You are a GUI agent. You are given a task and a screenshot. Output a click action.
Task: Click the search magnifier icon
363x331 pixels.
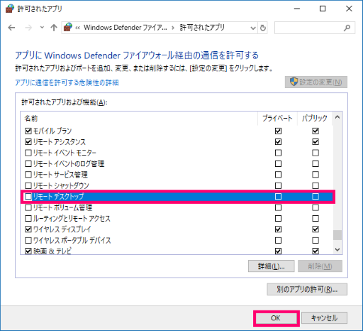[x=347, y=28]
